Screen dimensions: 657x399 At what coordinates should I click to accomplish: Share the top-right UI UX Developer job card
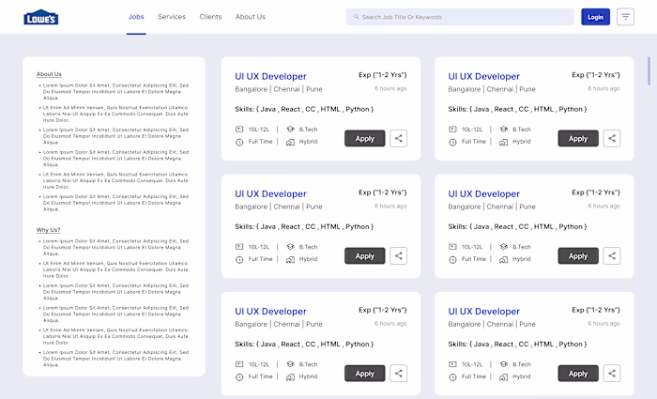click(x=612, y=138)
